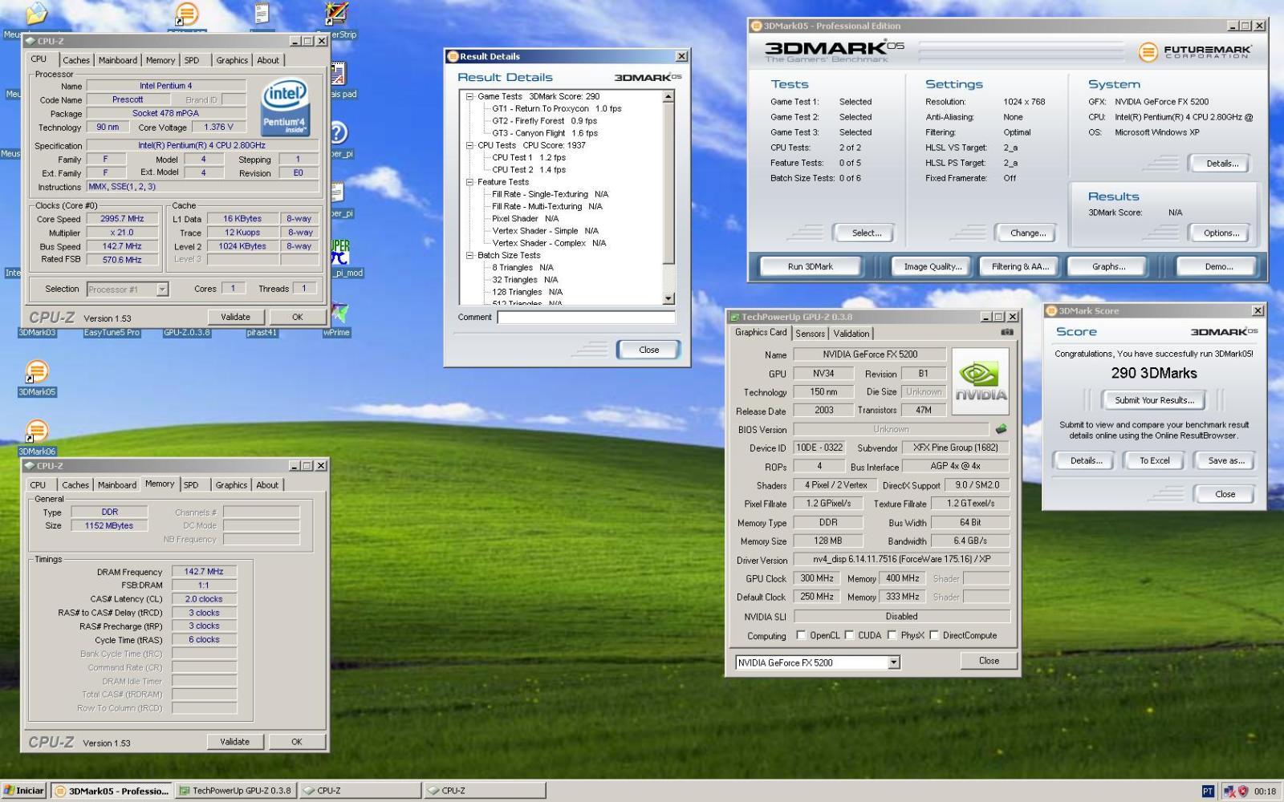This screenshot has width=1284, height=802.
Task: Enable the CUDA checkbox in GPU-Z
Action: point(849,635)
